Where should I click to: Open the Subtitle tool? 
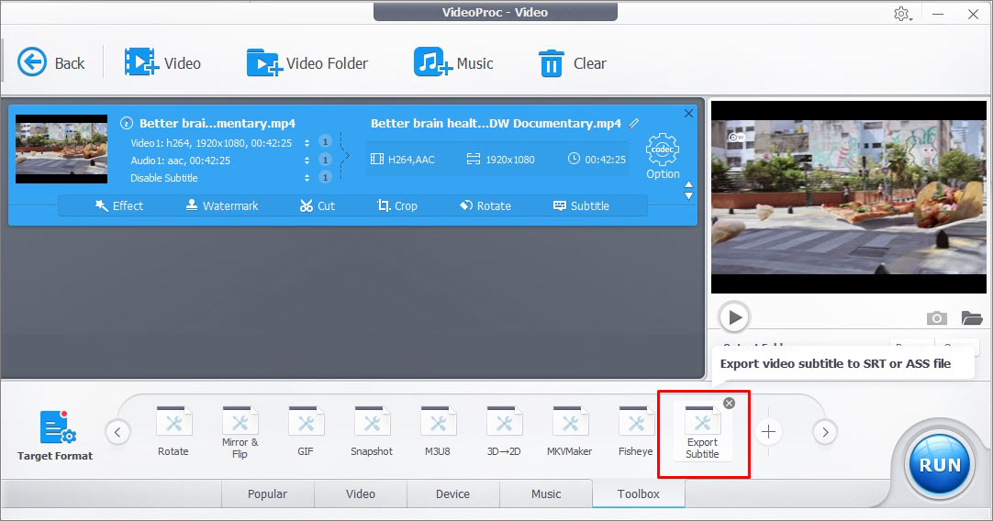pyautogui.click(x=581, y=205)
